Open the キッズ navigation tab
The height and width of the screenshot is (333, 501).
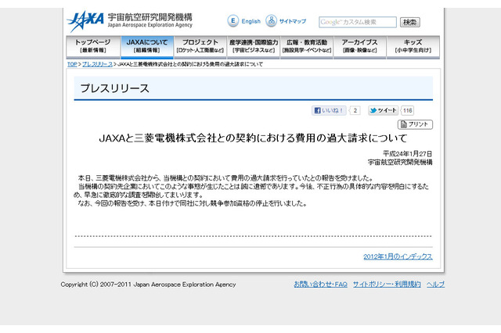pos(413,47)
